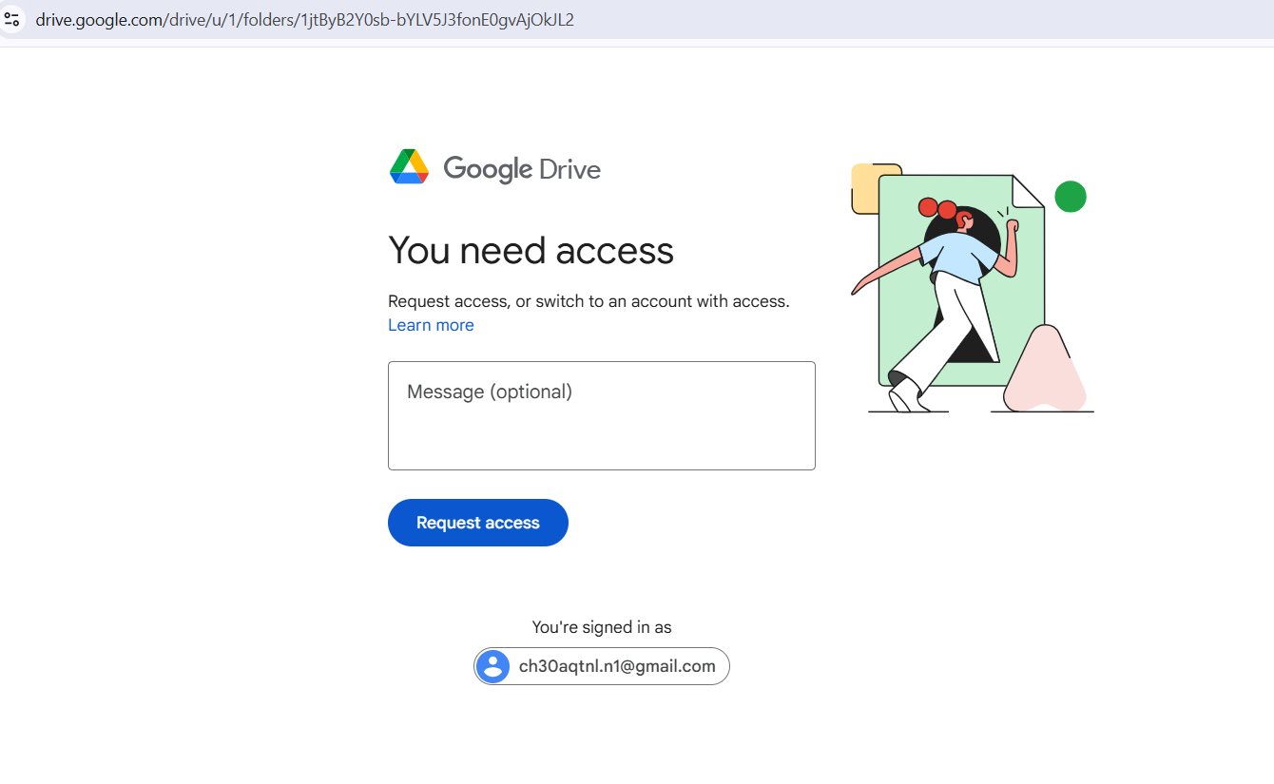Click the "Google Drive" wordmark text

(x=522, y=169)
